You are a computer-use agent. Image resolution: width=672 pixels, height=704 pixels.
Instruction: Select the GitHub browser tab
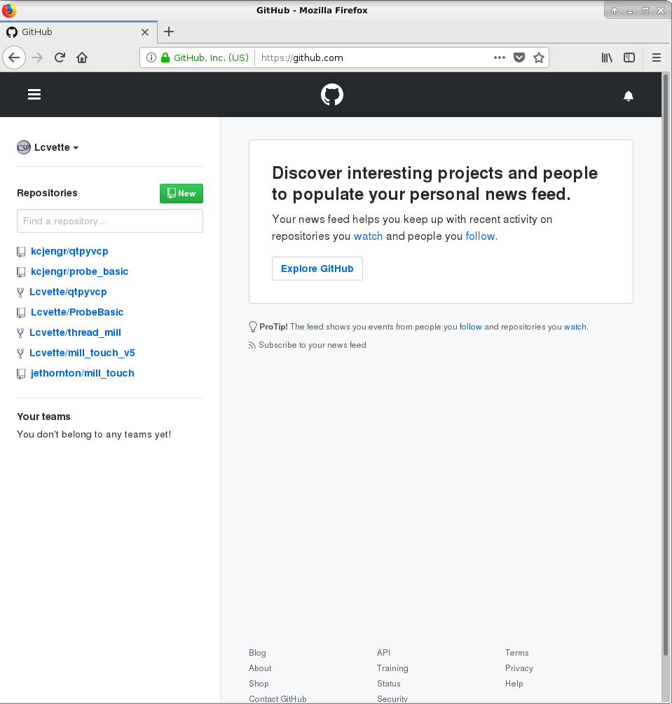pos(78,32)
